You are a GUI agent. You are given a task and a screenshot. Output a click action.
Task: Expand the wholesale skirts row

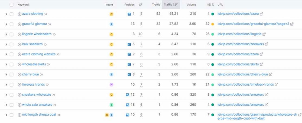tap(6, 65)
